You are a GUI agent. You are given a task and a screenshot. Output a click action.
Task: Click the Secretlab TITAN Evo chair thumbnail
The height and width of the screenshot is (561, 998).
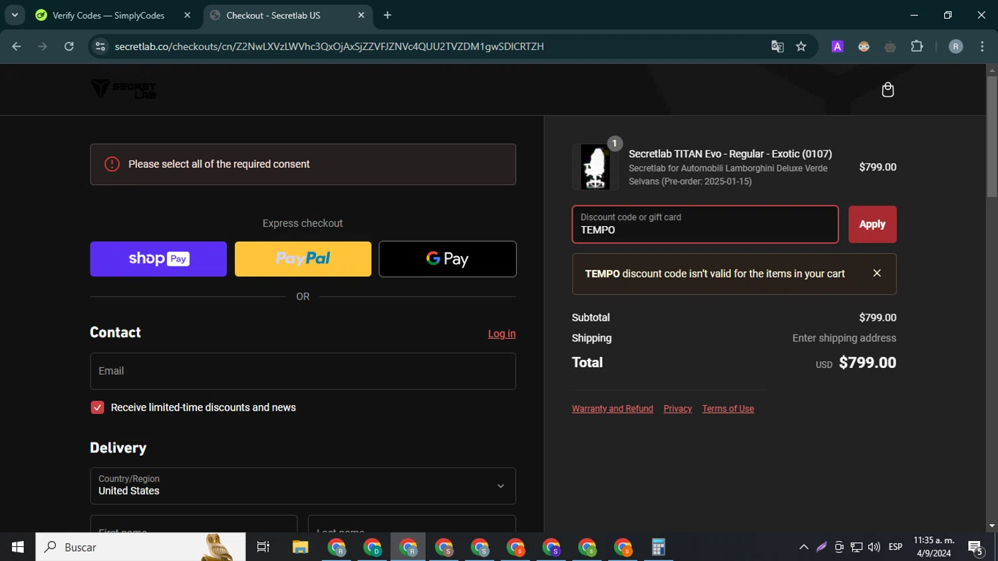tap(595, 167)
